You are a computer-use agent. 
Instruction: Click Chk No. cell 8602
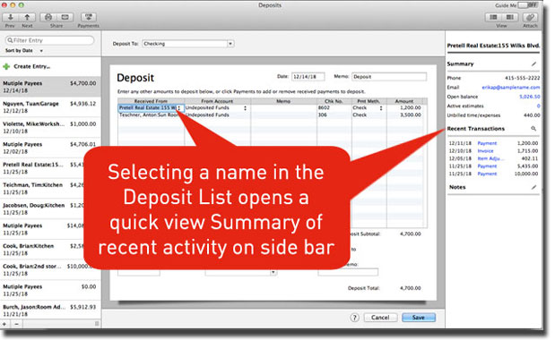click(334, 107)
